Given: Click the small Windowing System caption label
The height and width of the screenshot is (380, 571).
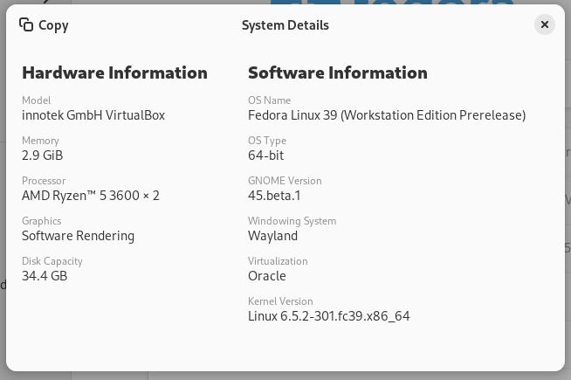Looking at the screenshot, I should pyautogui.click(x=292, y=221).
